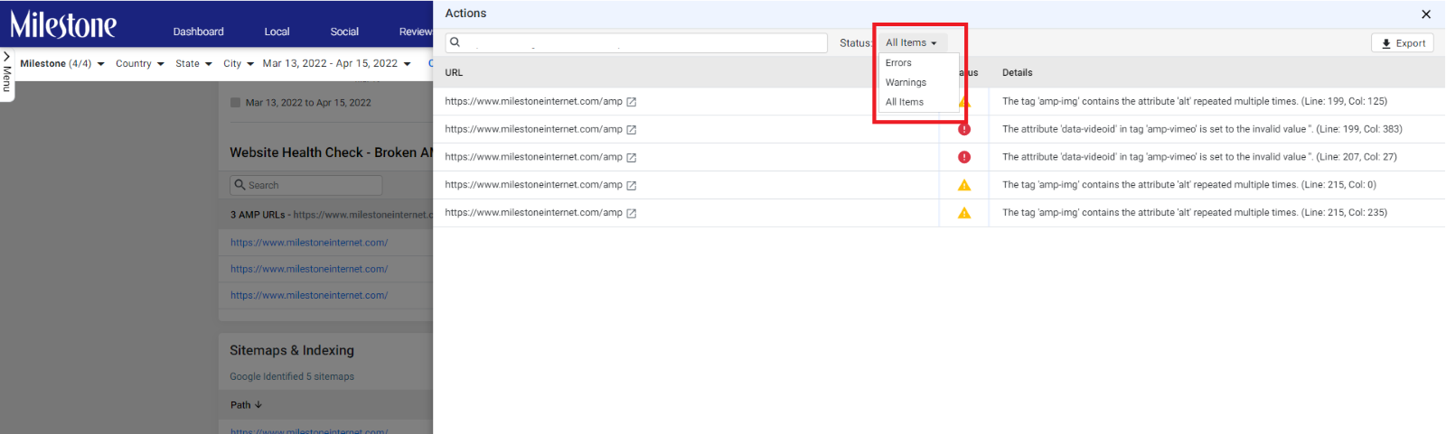Image resolution: width=1446 pixels, height=434 pixels.
Task: Close the Actions panel with the X
Action: coord(1426,14)
